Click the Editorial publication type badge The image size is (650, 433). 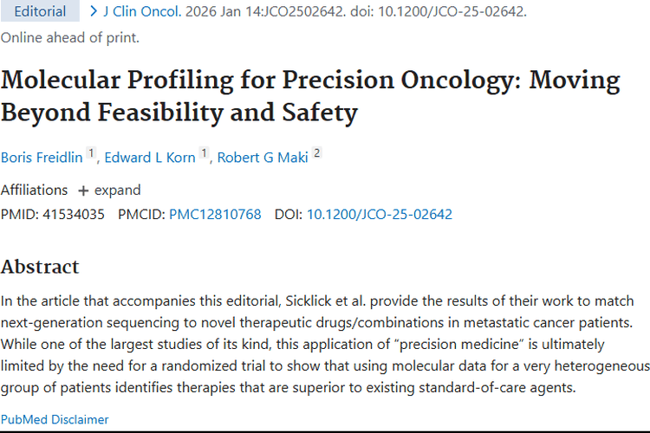(40, 12)
